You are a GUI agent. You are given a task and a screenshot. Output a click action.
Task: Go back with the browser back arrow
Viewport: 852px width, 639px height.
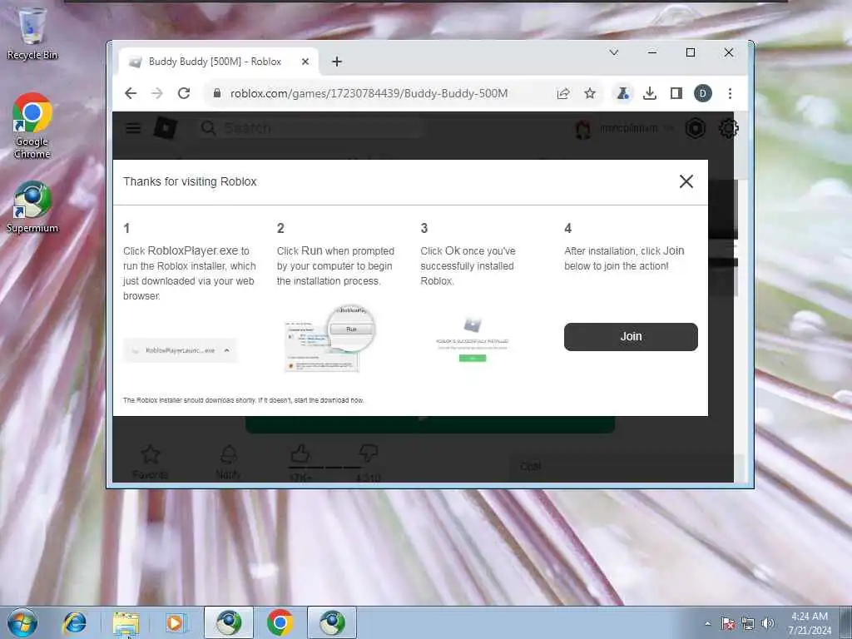(x=131, y=93)
